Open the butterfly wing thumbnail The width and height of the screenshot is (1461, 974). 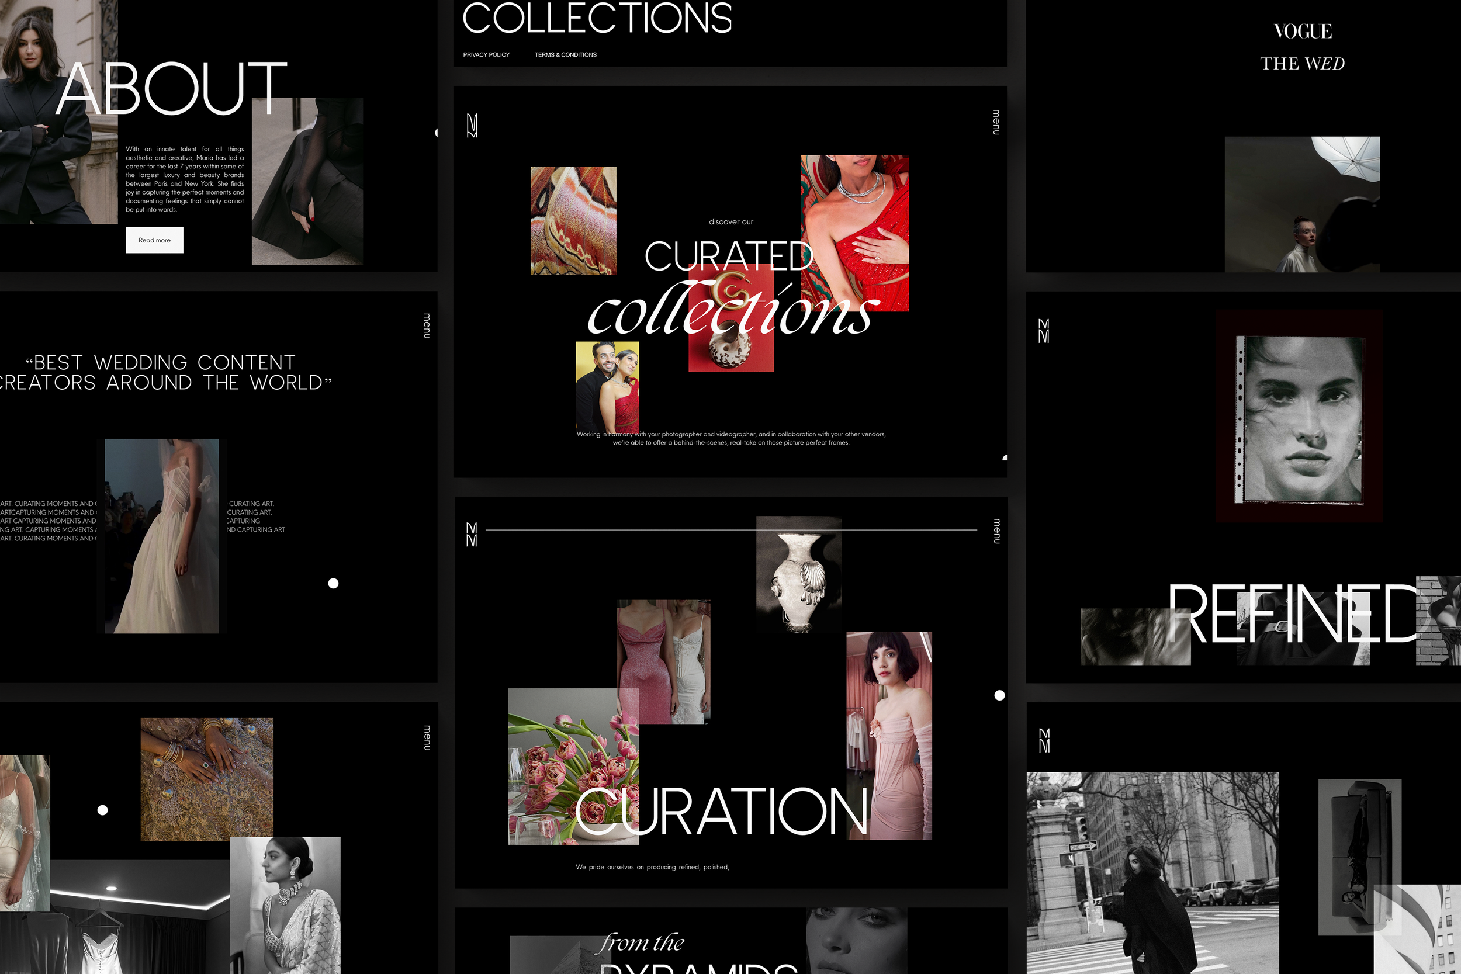(573, 220)
